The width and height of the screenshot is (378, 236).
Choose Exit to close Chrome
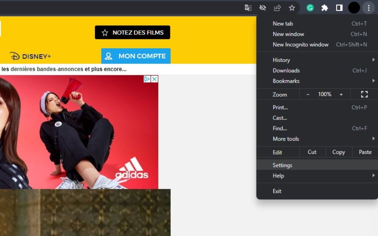coord(317,191)
